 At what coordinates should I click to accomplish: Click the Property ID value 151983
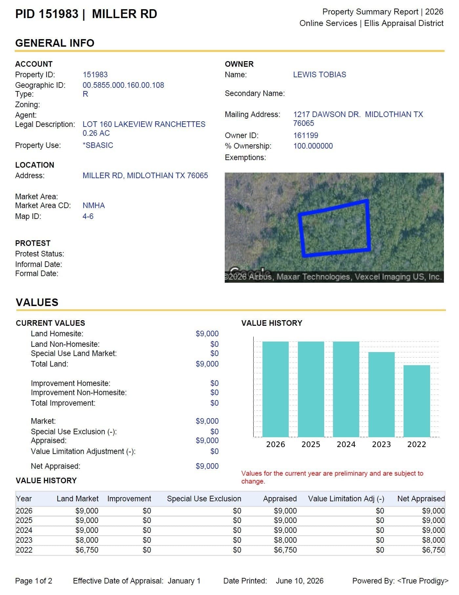click(x=95, y=75)
